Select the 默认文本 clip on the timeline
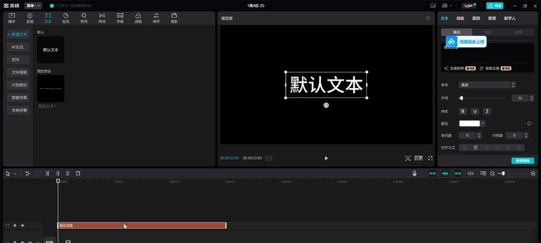Image resolution: width=541 pixels, height=243 pixels. pyautogui.click(x=141, y=225)
